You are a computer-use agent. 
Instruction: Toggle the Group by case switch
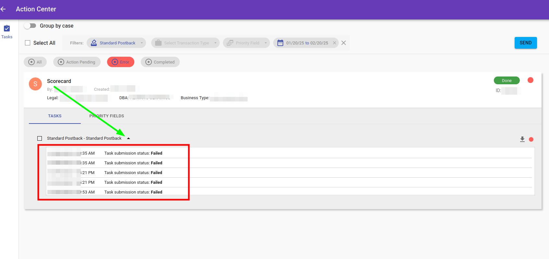coord(30,26)
